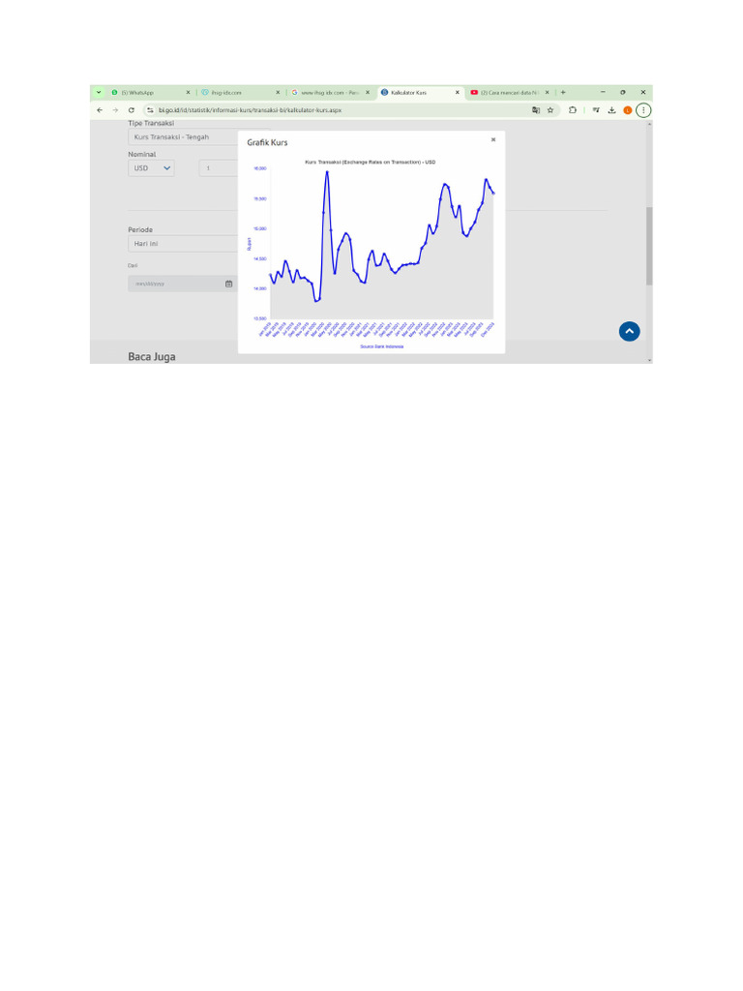The width and height of the screenshot is (743, 991).
Task: Click the scroll-to-top arrow button
Action: [630, 331]
